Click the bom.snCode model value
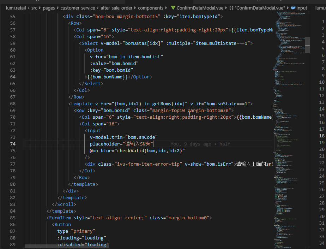Image resolution: width=326 pixels, height=249 pixels. click(141, 137)
